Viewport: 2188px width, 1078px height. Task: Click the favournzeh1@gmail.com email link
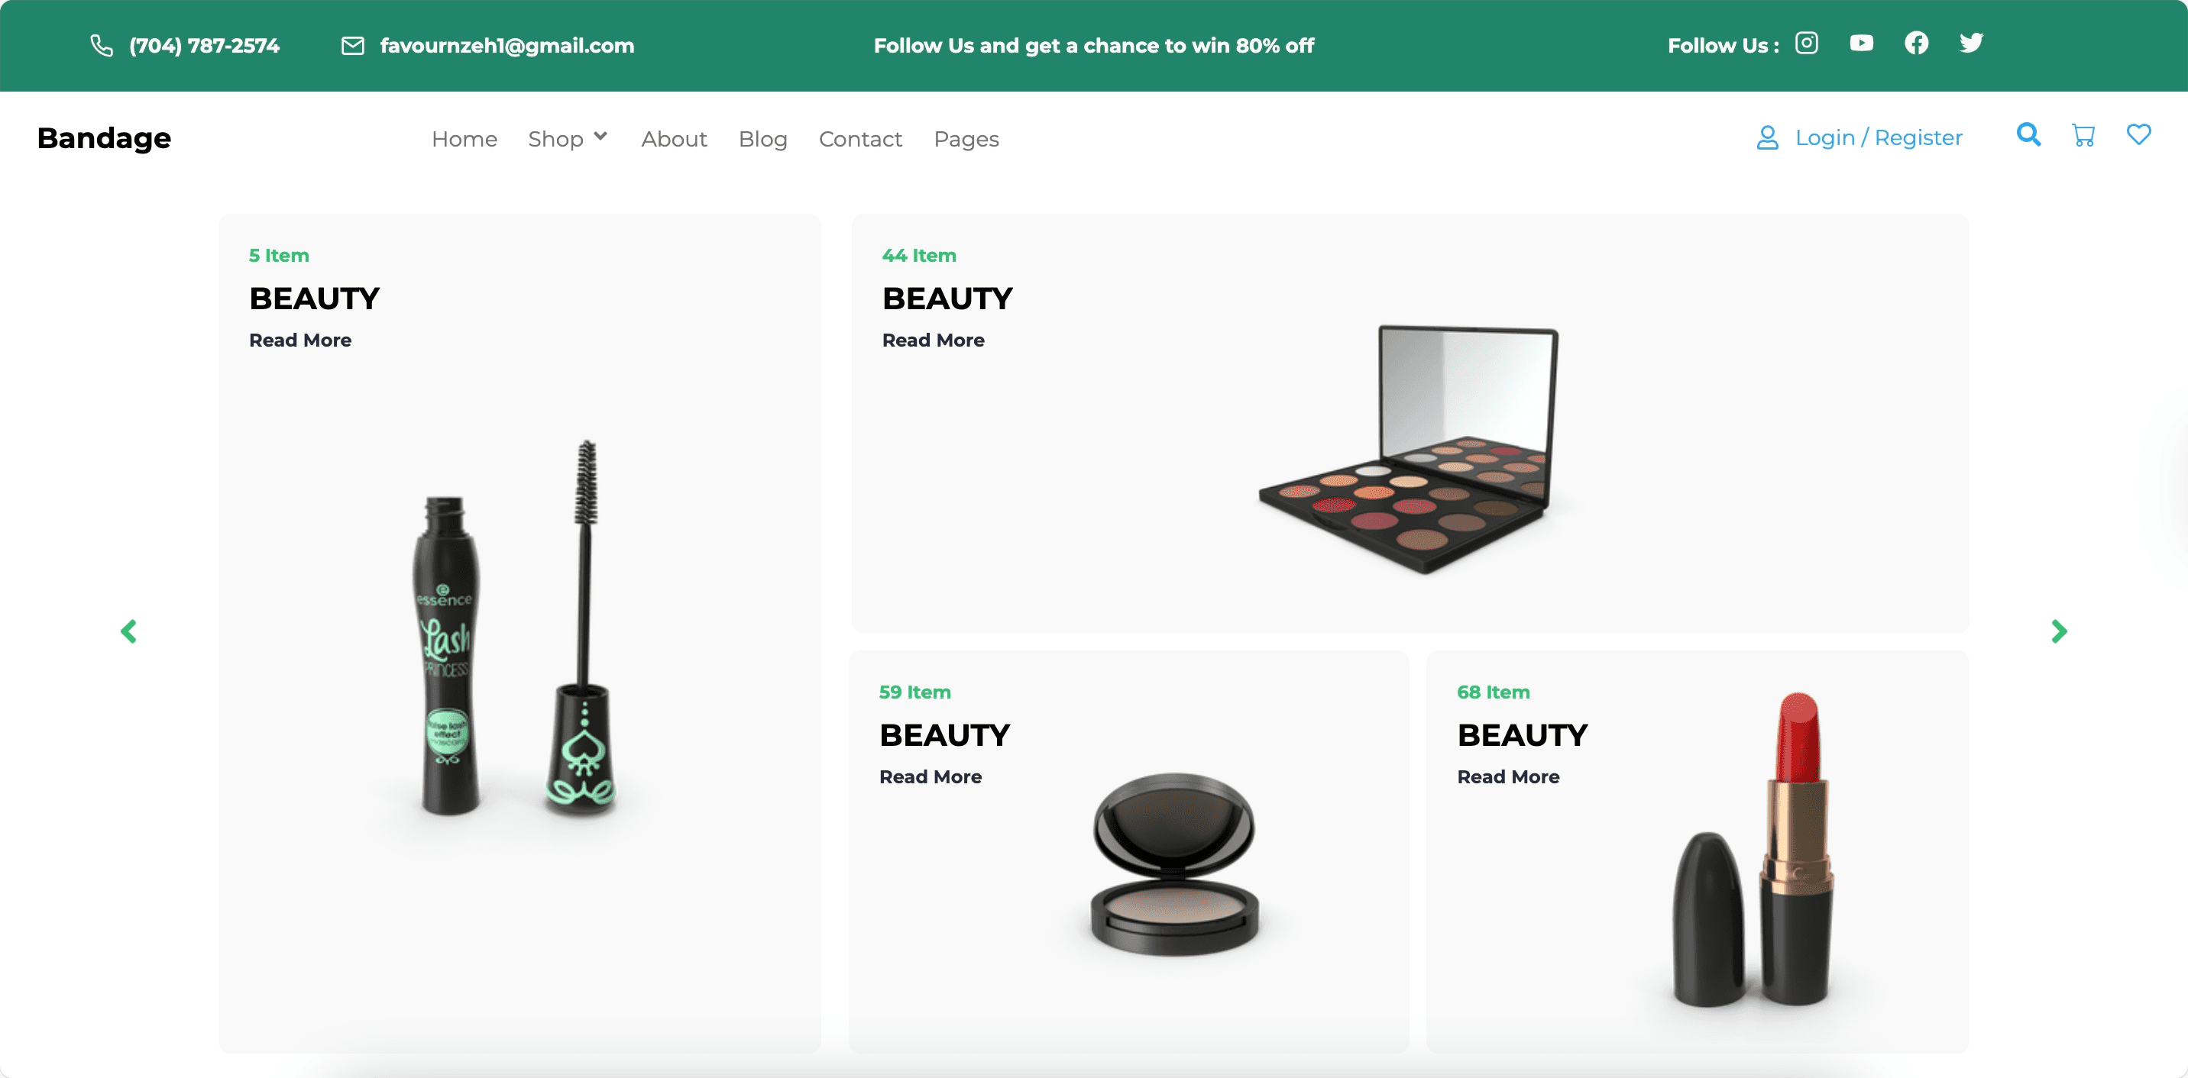(507, 46)
